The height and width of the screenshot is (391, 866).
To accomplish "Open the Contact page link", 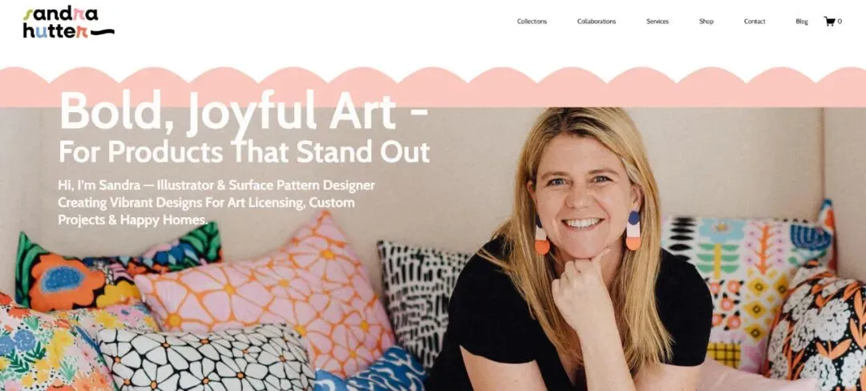I will tap(755, 22).
